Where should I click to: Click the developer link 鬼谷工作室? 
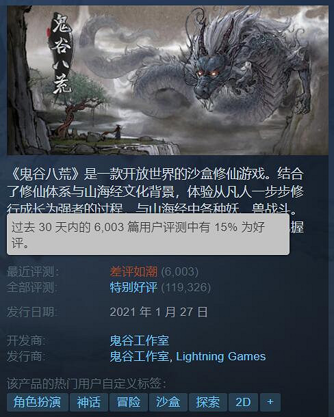pyautogui.click(x=140, y=340)
